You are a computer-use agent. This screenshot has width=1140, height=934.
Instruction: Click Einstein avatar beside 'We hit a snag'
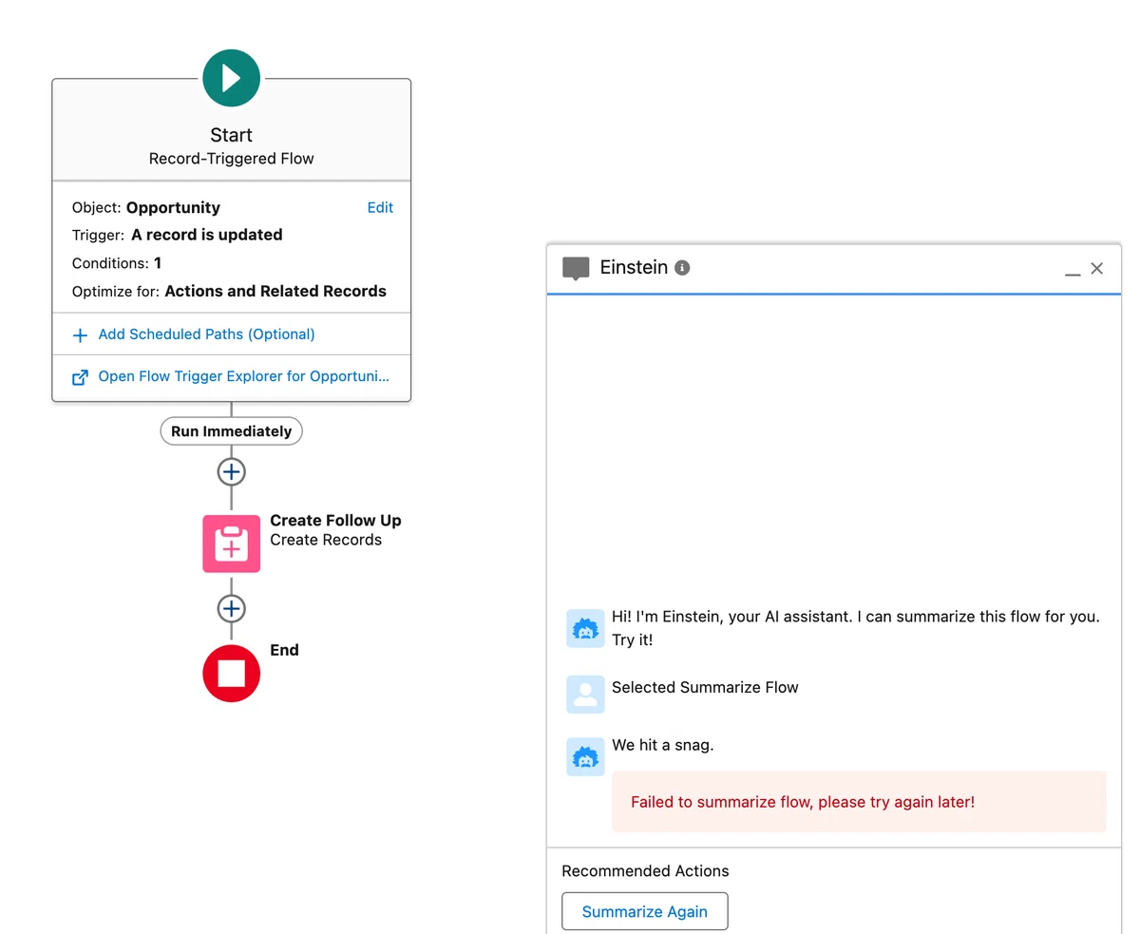click(x=585, y=756)
